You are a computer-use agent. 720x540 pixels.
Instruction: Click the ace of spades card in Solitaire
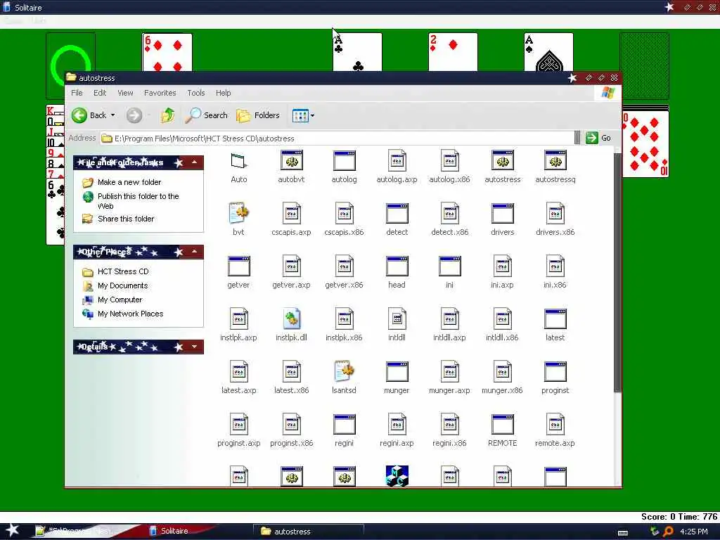click(548, 52)
